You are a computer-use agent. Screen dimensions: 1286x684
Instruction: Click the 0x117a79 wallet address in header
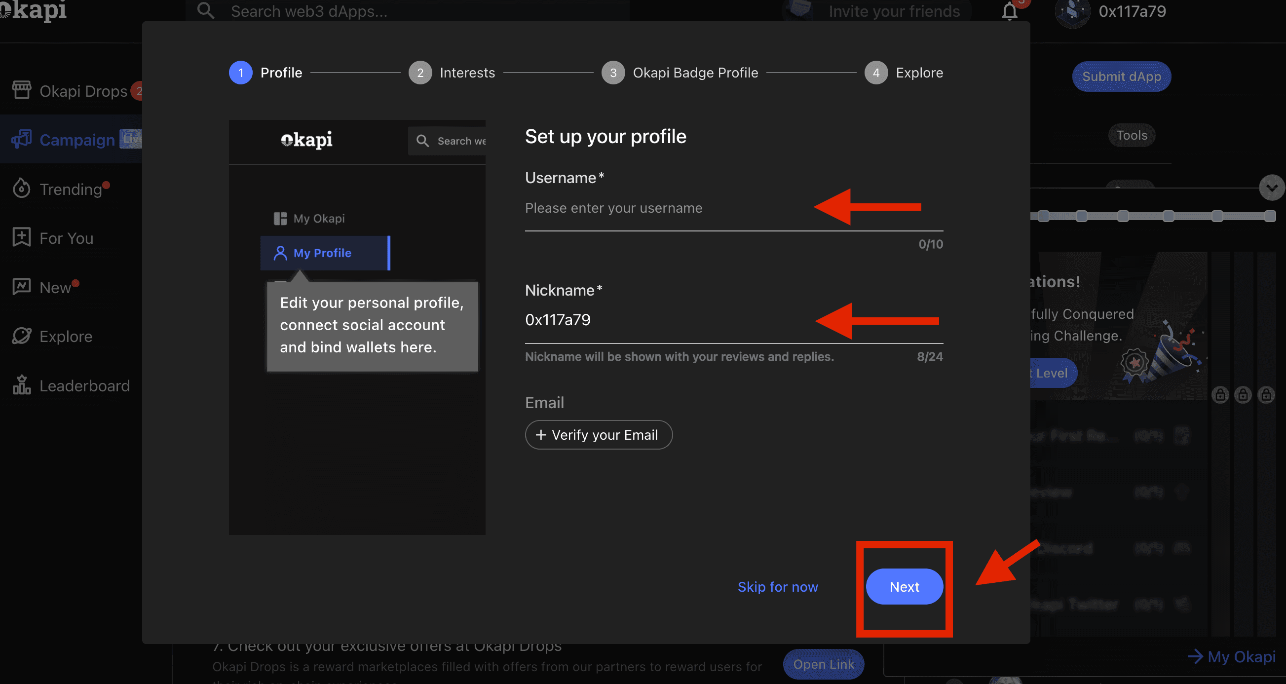[x=1132, y=11]
